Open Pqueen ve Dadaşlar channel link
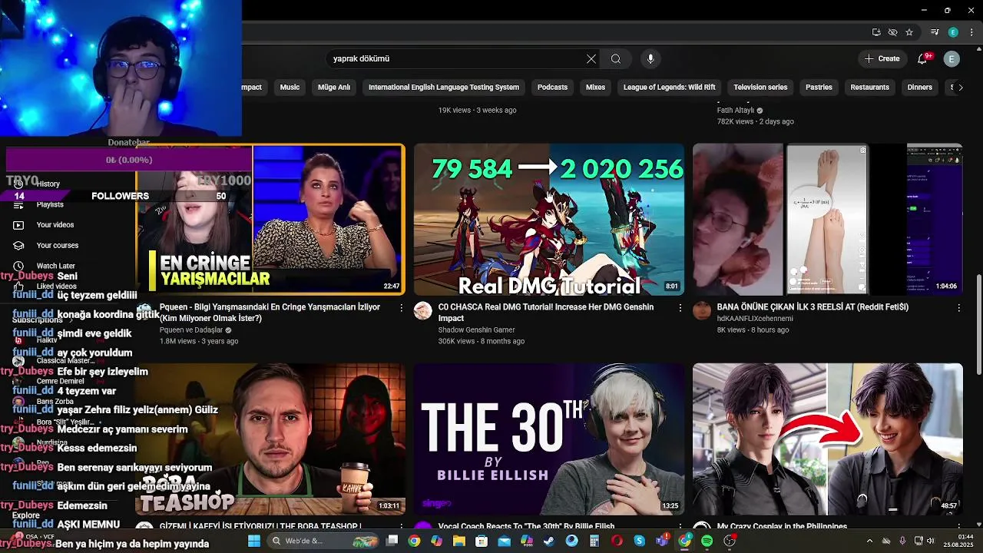The height and width of the screenshot is (553, 983). 191,330
